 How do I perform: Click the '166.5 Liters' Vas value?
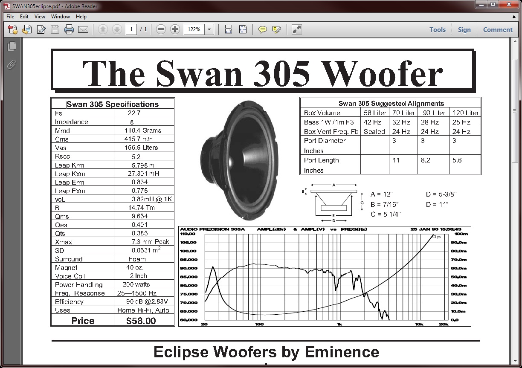pos(141,148)
